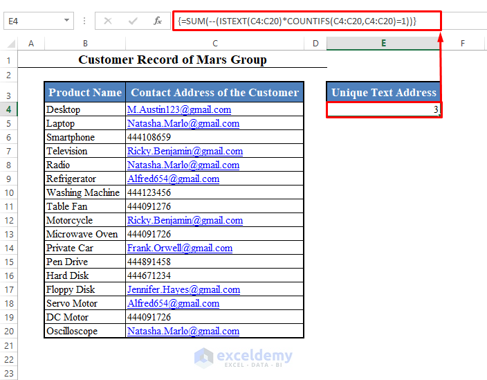The image size is (487, 380).
Task: Select the 'Washing Machine' product cell
Action: (x=85, y=192)
